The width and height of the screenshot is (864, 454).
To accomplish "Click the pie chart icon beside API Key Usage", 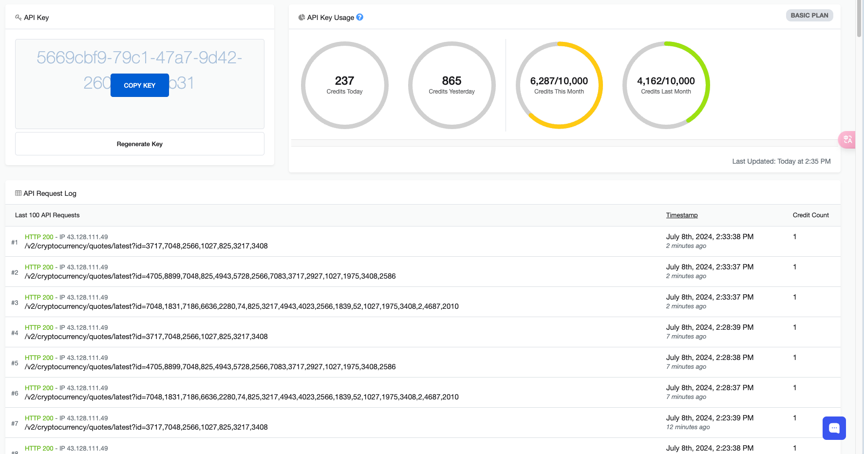I will (x=301, y=18).
